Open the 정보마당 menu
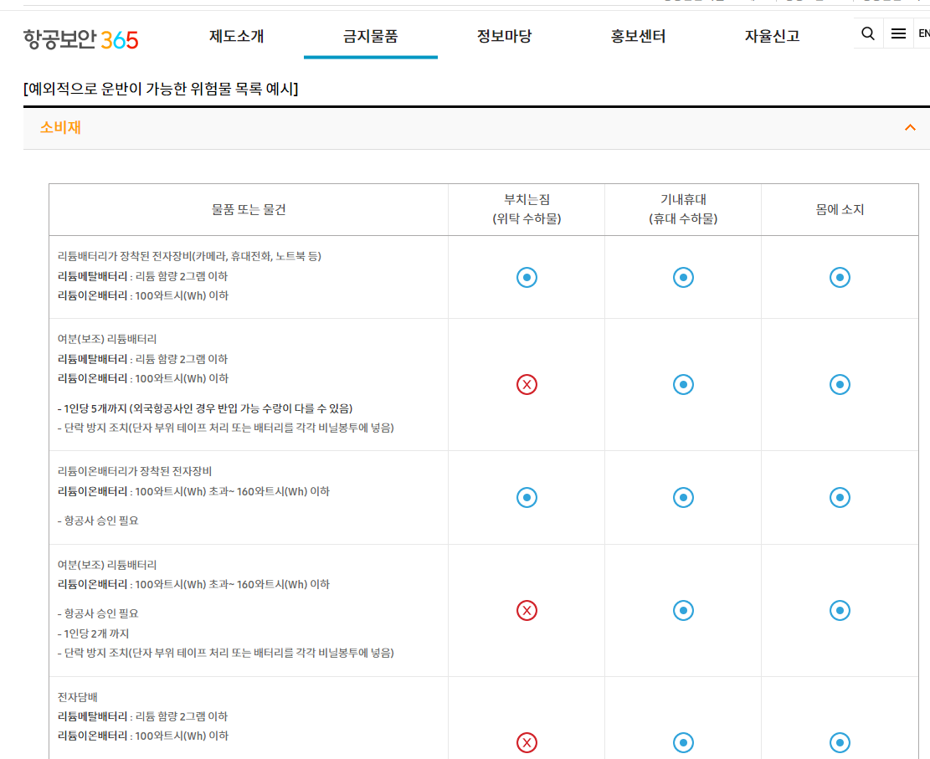The height and width of the screenshot is (759, 930). click(504, 37)
